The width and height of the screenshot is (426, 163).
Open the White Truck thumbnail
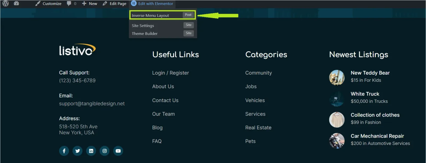pyautogui.click(x=337, y=98)
